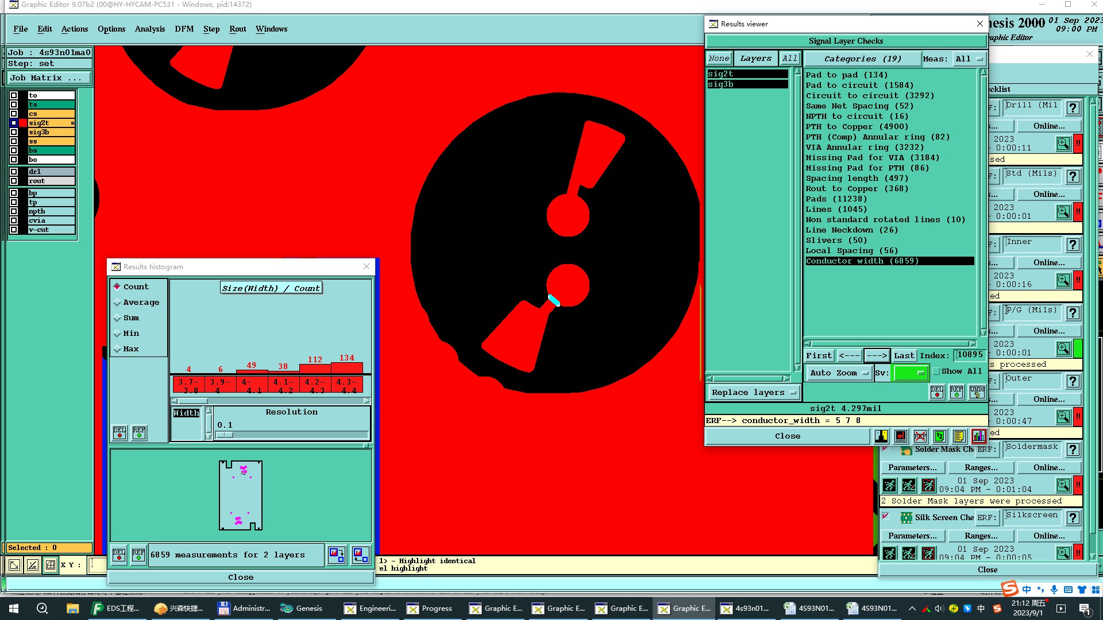Select Line Neckdown (26) category
The height and width of the screenshot is (620, 1103).
[x=851, y=230]
